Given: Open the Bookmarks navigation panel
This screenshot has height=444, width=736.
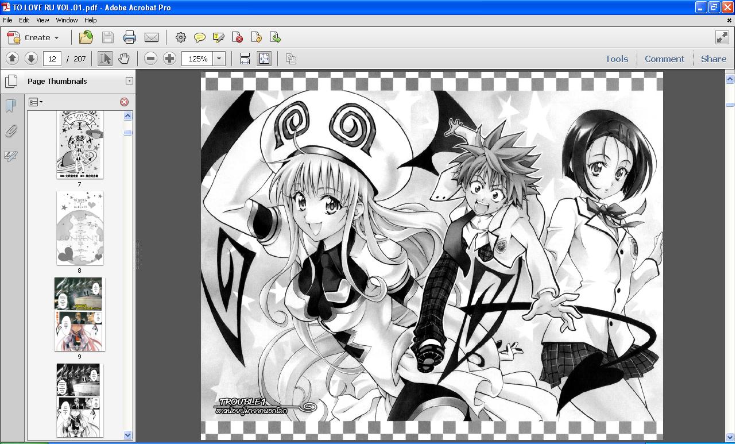Looking at the screenshot, I should 10,106.
